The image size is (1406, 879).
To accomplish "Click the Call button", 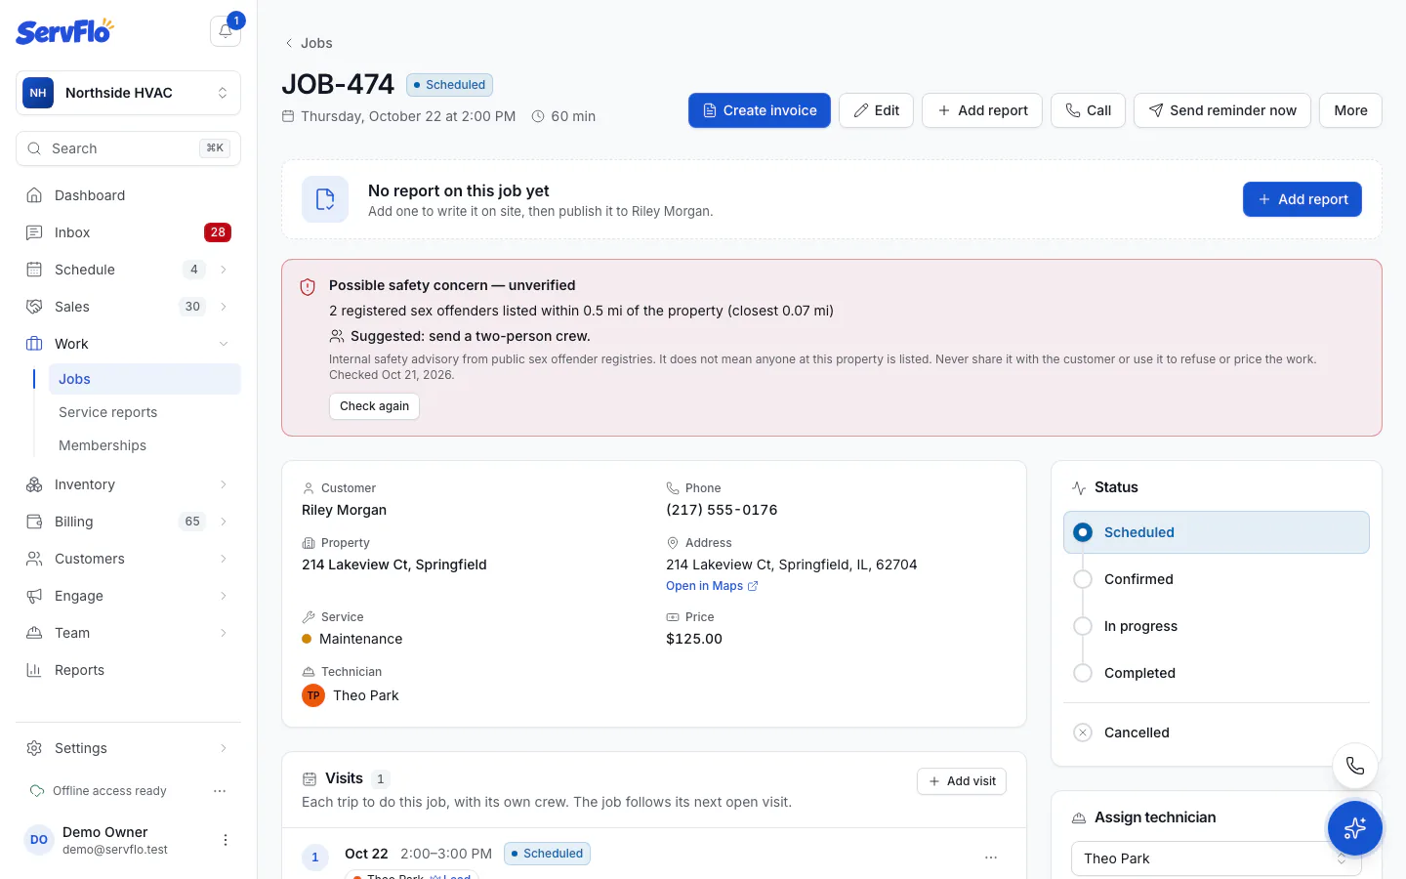I will point(1088,110).
